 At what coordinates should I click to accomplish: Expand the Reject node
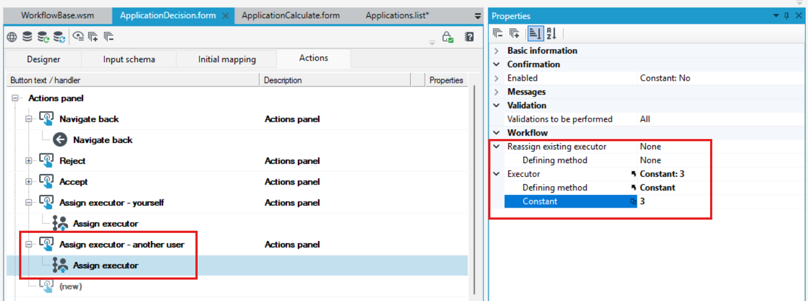29,161
